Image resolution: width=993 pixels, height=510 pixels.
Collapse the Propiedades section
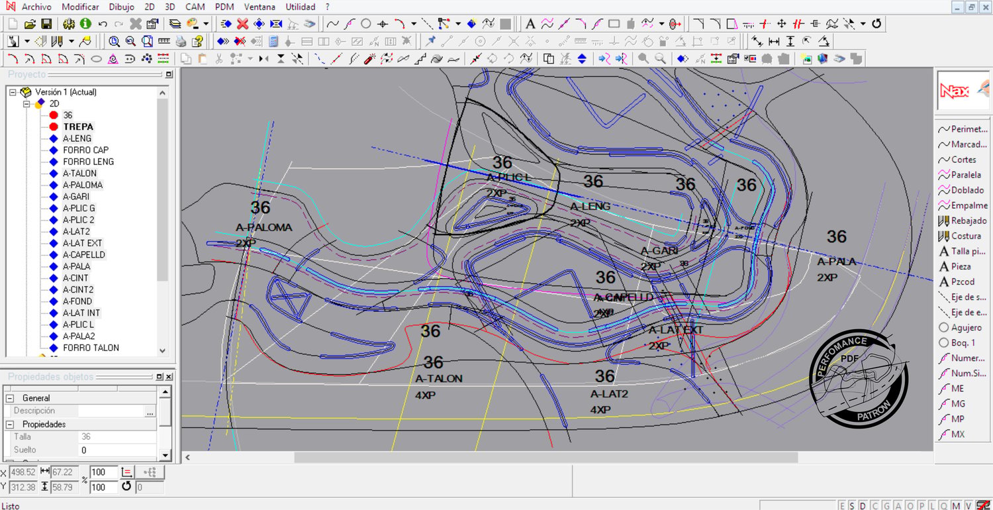(10, 424)
